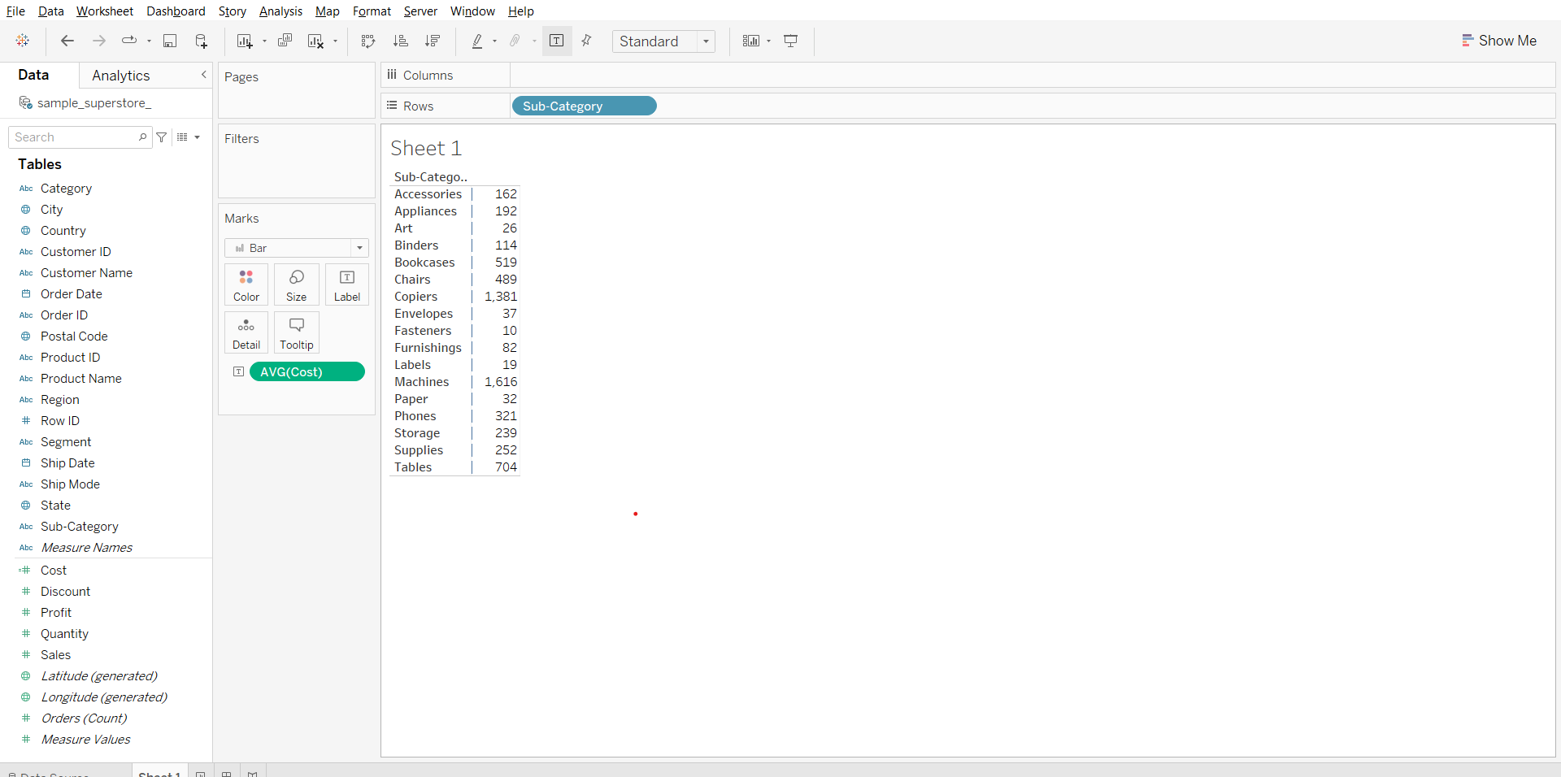Swap rows and columns
The height and width of the screenshot is (777, 1561).
[368, 41]
